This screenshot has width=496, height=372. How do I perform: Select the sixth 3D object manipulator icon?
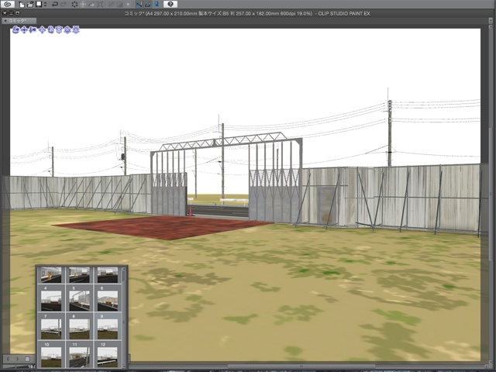pyautogui.click(x=59, y=30)
